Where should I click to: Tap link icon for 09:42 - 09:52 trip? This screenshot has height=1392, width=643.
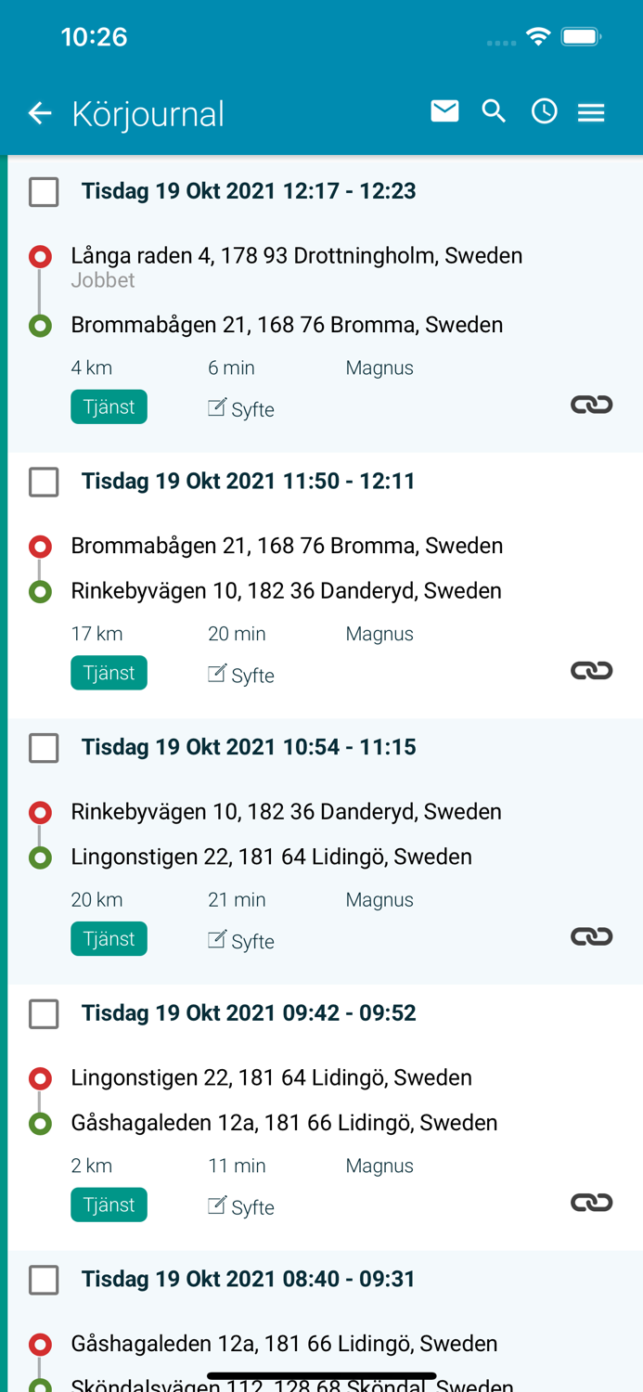pyautogui.click(x=591, y=1203)
